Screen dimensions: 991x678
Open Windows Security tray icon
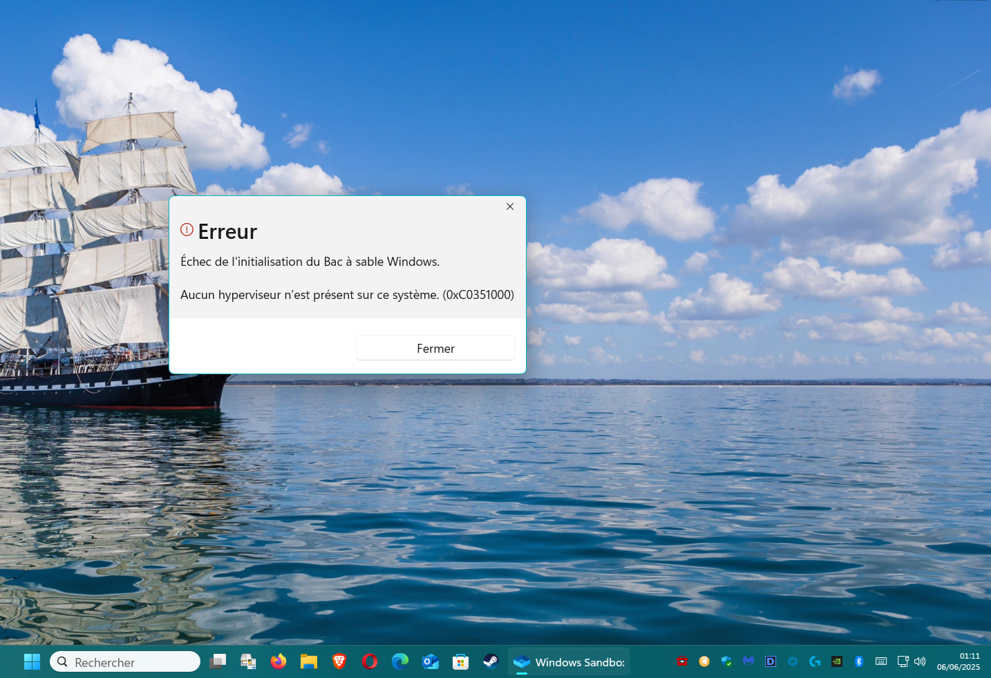(x=726, y=661)
